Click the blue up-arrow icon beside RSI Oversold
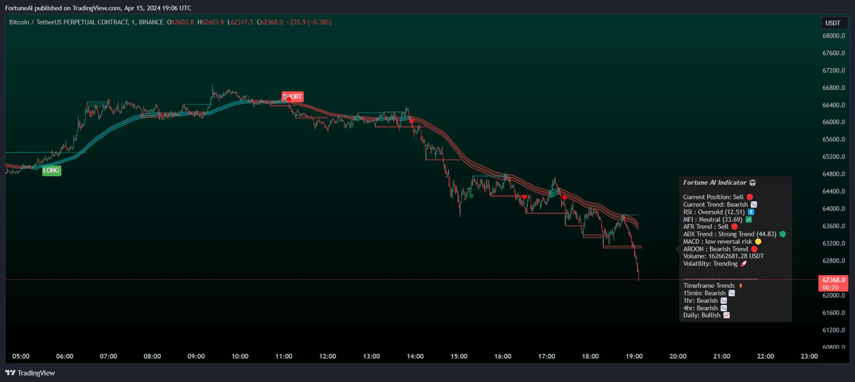This screenshot has width=855, height=382. pyautogui.click(x=751, y=212)
